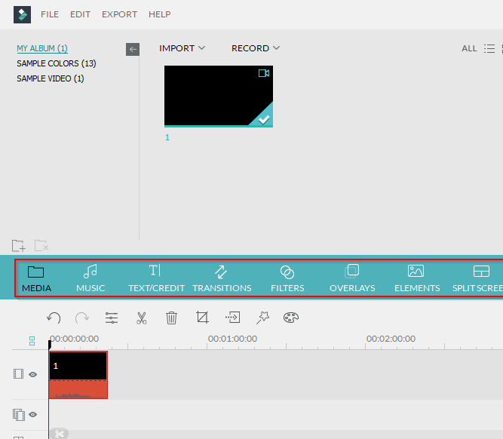This screenshot has height=439, width=503.
Task: Open the FILE menu
Action: tap(50, 14)
